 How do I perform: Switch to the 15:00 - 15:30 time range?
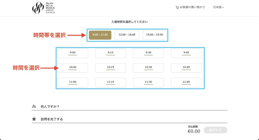click(x=154, y=35)
